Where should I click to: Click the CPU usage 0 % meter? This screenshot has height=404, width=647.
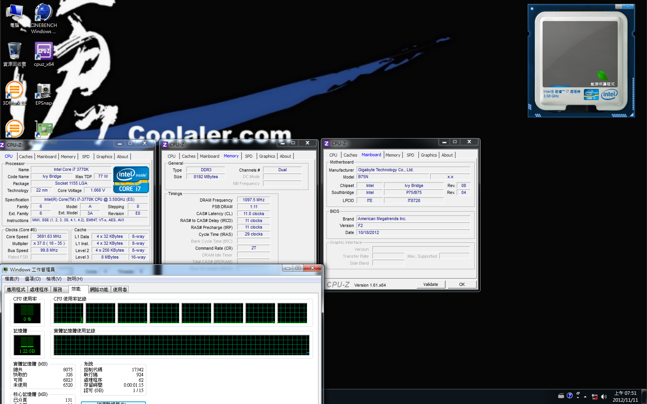coord(27,313)
